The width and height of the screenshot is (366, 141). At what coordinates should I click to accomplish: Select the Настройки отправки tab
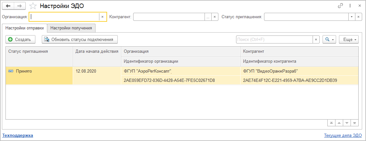24,28
